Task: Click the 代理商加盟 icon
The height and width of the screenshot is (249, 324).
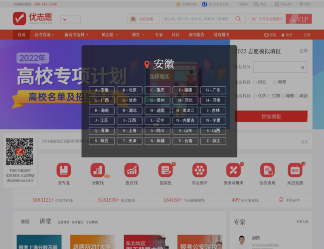Action: (x=178, y=4)
